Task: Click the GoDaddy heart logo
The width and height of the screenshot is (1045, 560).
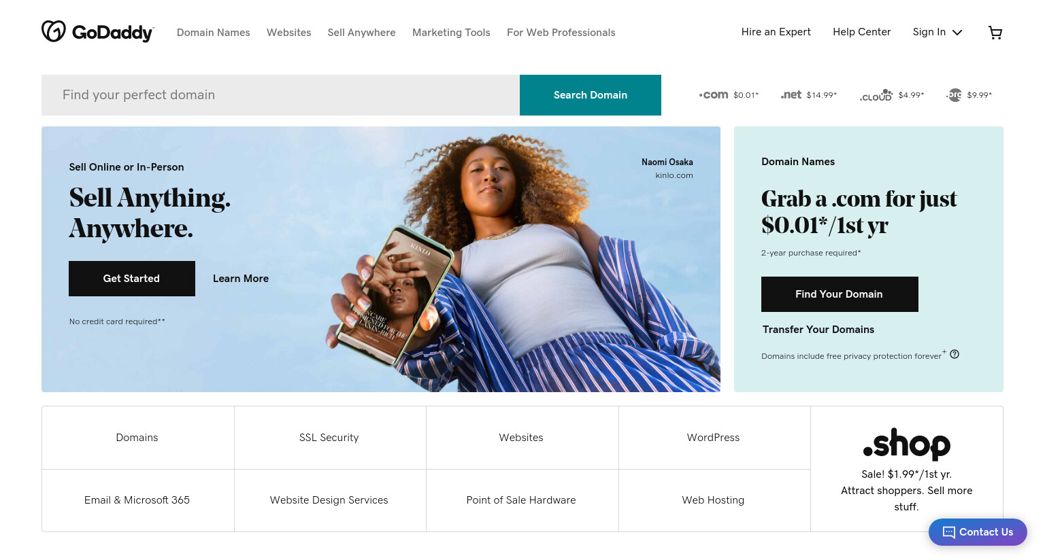Action: [x=54, y=31]
